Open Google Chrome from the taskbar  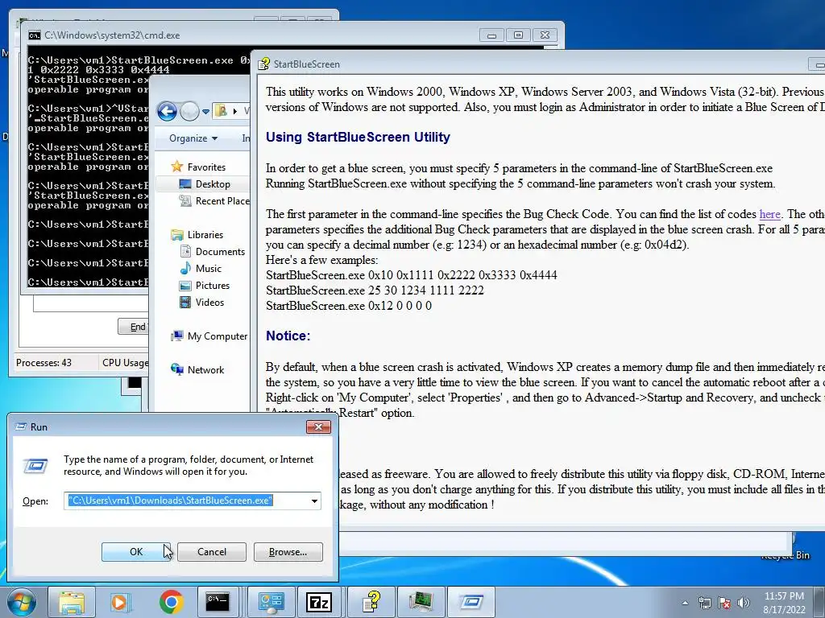click(171, 602)
